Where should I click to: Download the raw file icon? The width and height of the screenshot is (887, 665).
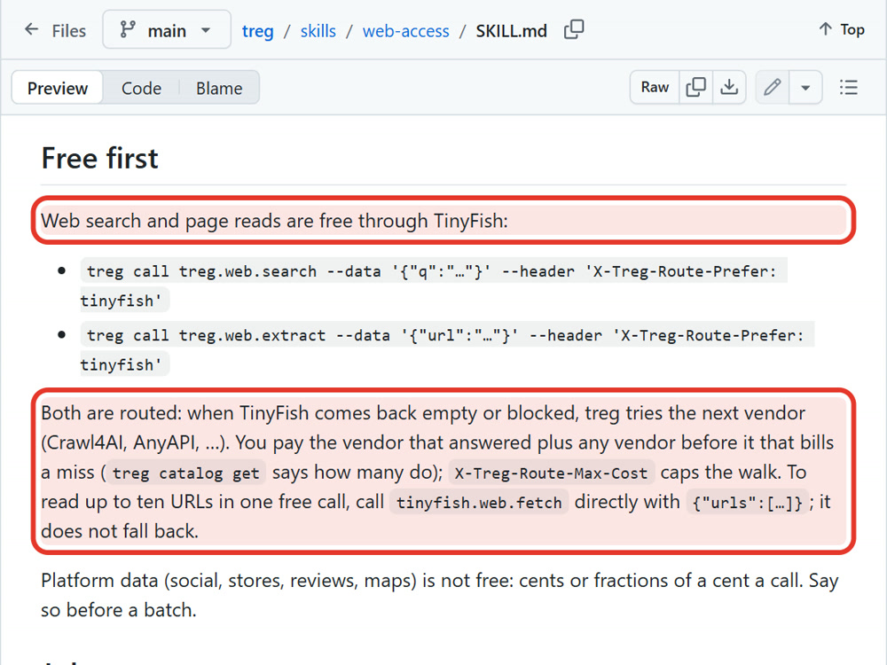[729, 87]
